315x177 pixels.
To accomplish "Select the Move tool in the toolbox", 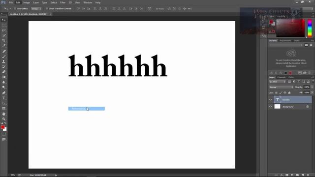I will point(3,20).
